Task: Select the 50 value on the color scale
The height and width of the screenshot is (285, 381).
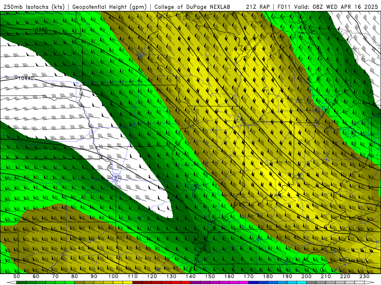Action: [x=16, y=276]
